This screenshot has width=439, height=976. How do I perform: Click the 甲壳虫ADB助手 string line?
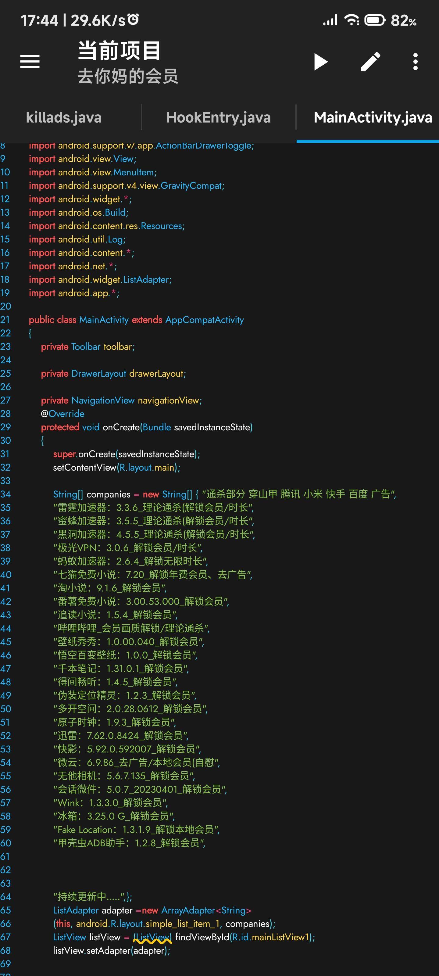pyautogui.click(x=130, y=843)
